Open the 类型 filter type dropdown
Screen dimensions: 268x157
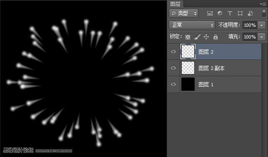click(183, 13)
